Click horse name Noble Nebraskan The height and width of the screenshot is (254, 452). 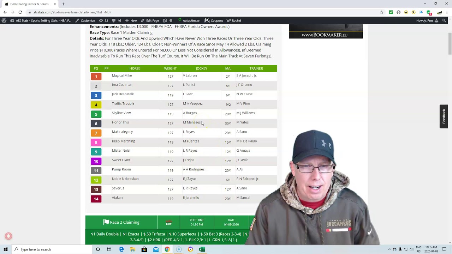tap(125, 179)
